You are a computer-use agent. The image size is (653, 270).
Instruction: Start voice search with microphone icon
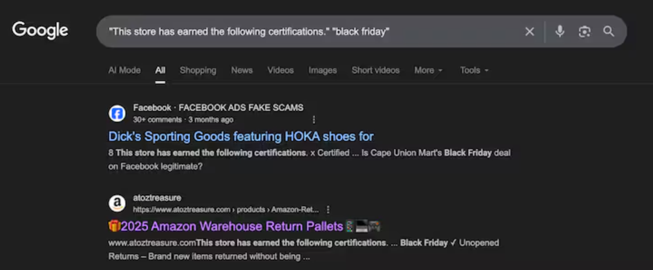point(560,31)
